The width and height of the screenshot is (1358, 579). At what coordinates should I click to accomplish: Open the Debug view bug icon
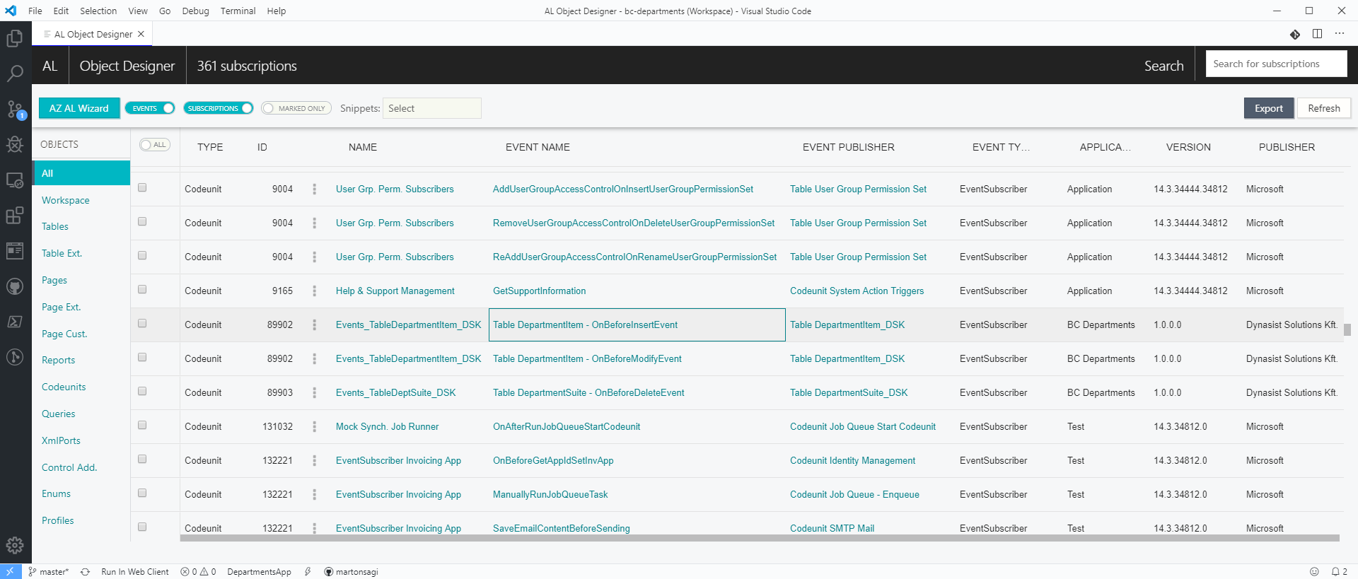tap(15, 145)
